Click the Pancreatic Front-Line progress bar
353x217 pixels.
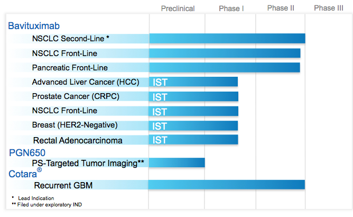225,68
